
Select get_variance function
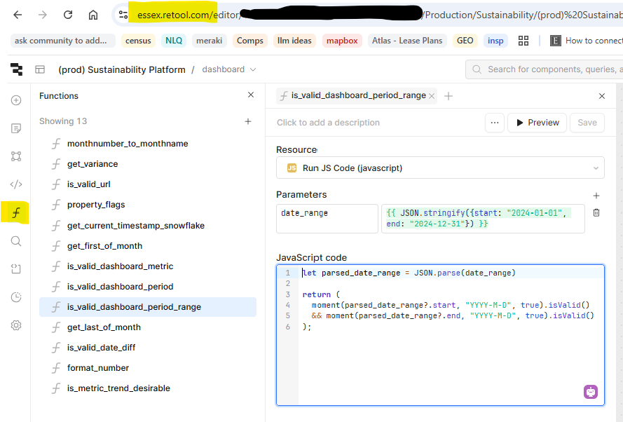(147, 164)
